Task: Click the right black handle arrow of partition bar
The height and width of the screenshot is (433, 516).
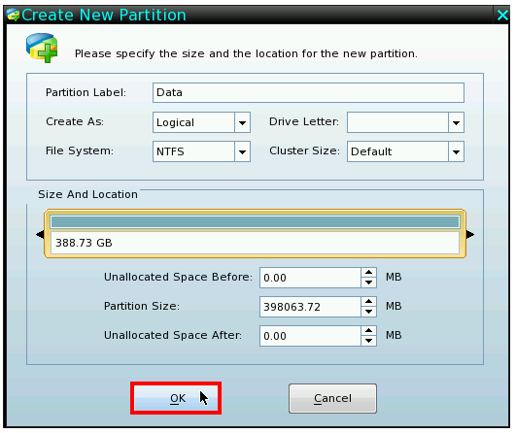Action: pos(470,234)
